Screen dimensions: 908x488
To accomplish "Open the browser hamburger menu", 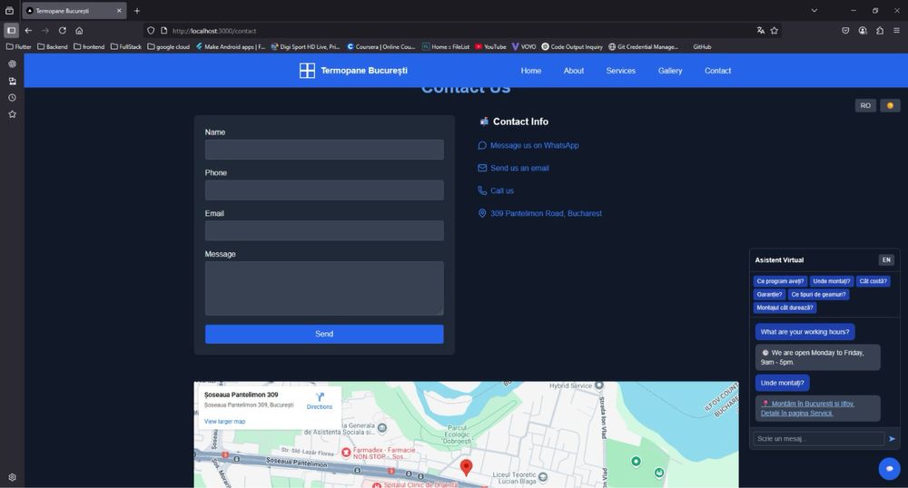I will (x=896, y=31).
